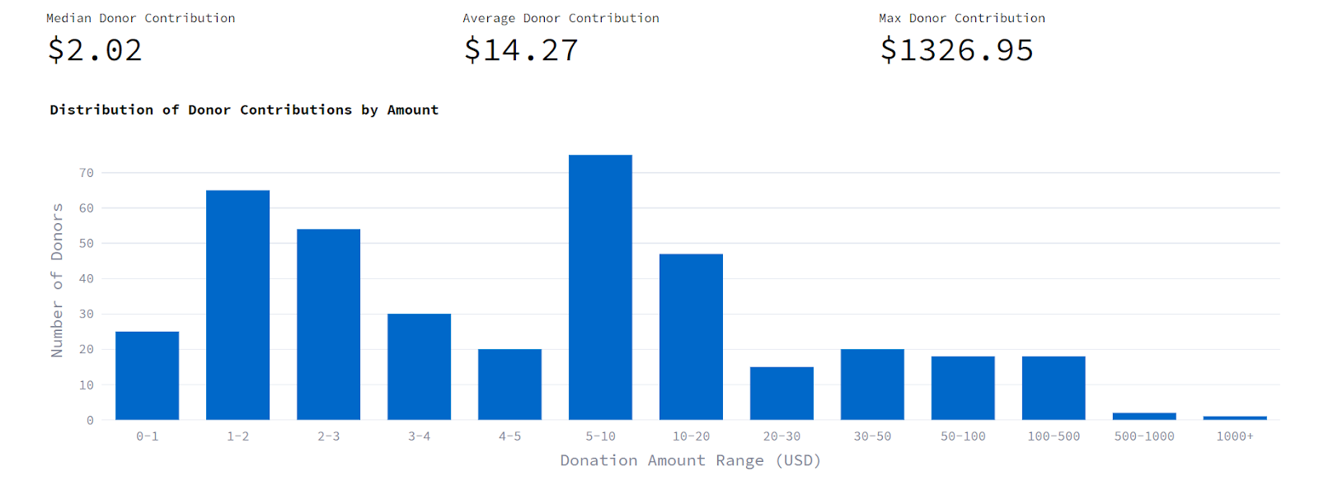Image resolution: width=1319 pixels, height=485 pixels.
Task: Select the 3-4 range bar
Action: point(419,366)
